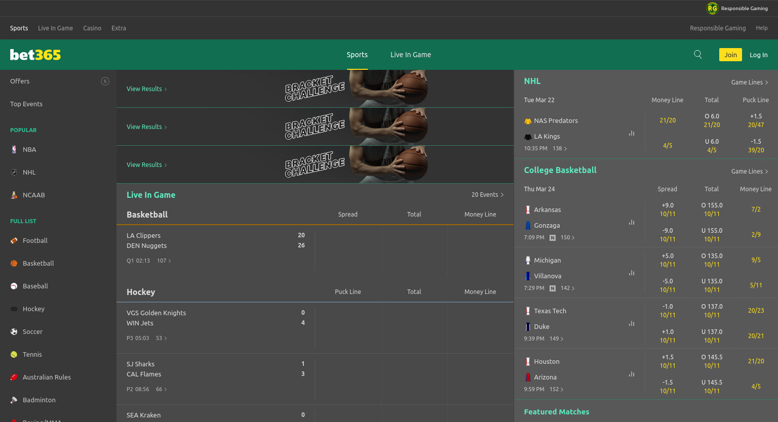The image size is (778, 422).
Task: Click the Arizona jersey icon
Action: click(x=528, y=377)
